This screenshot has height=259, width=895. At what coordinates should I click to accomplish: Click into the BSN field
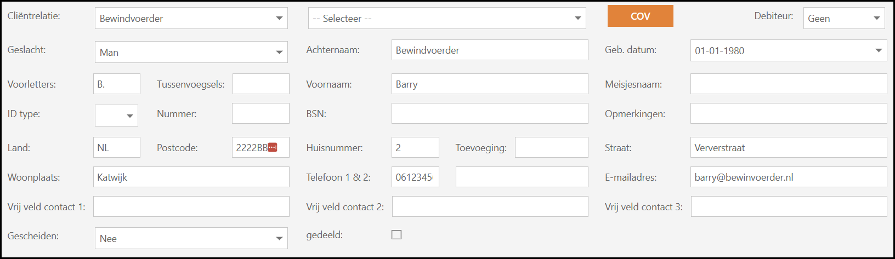(489, 114)
